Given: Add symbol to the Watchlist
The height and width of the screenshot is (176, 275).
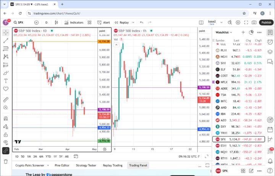Looking at the screenshot, I should tap(243, 32).
